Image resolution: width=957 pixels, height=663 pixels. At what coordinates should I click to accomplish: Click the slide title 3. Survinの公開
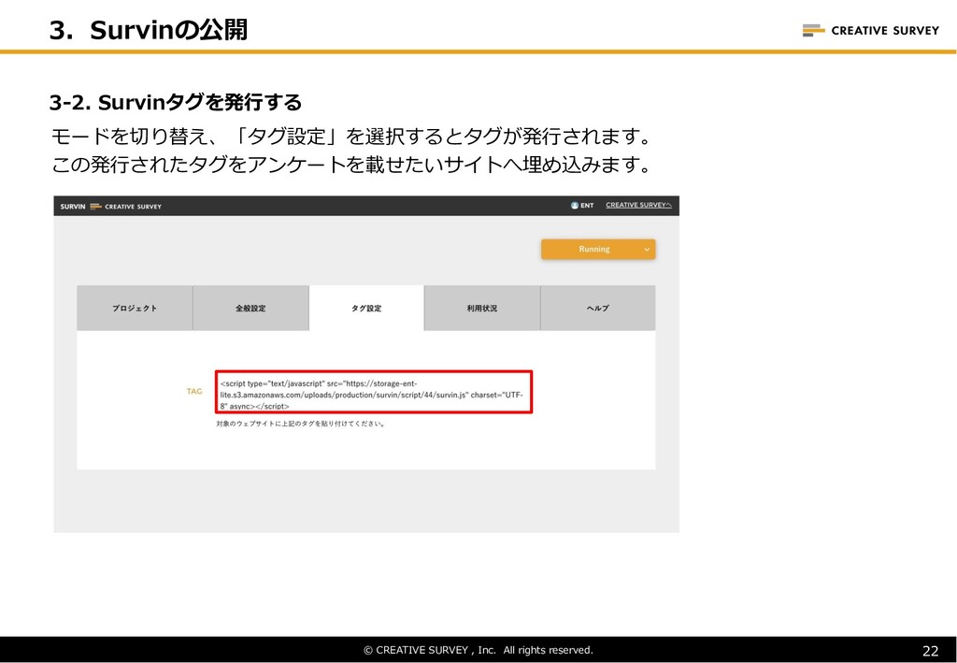(149, 30)
